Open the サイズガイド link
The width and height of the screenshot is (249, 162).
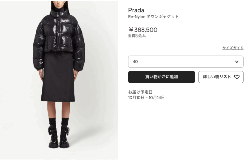(x=233, y=48)
